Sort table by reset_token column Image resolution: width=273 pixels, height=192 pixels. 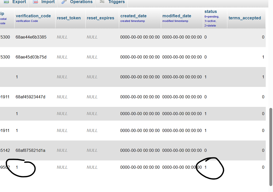coord(69,18)
